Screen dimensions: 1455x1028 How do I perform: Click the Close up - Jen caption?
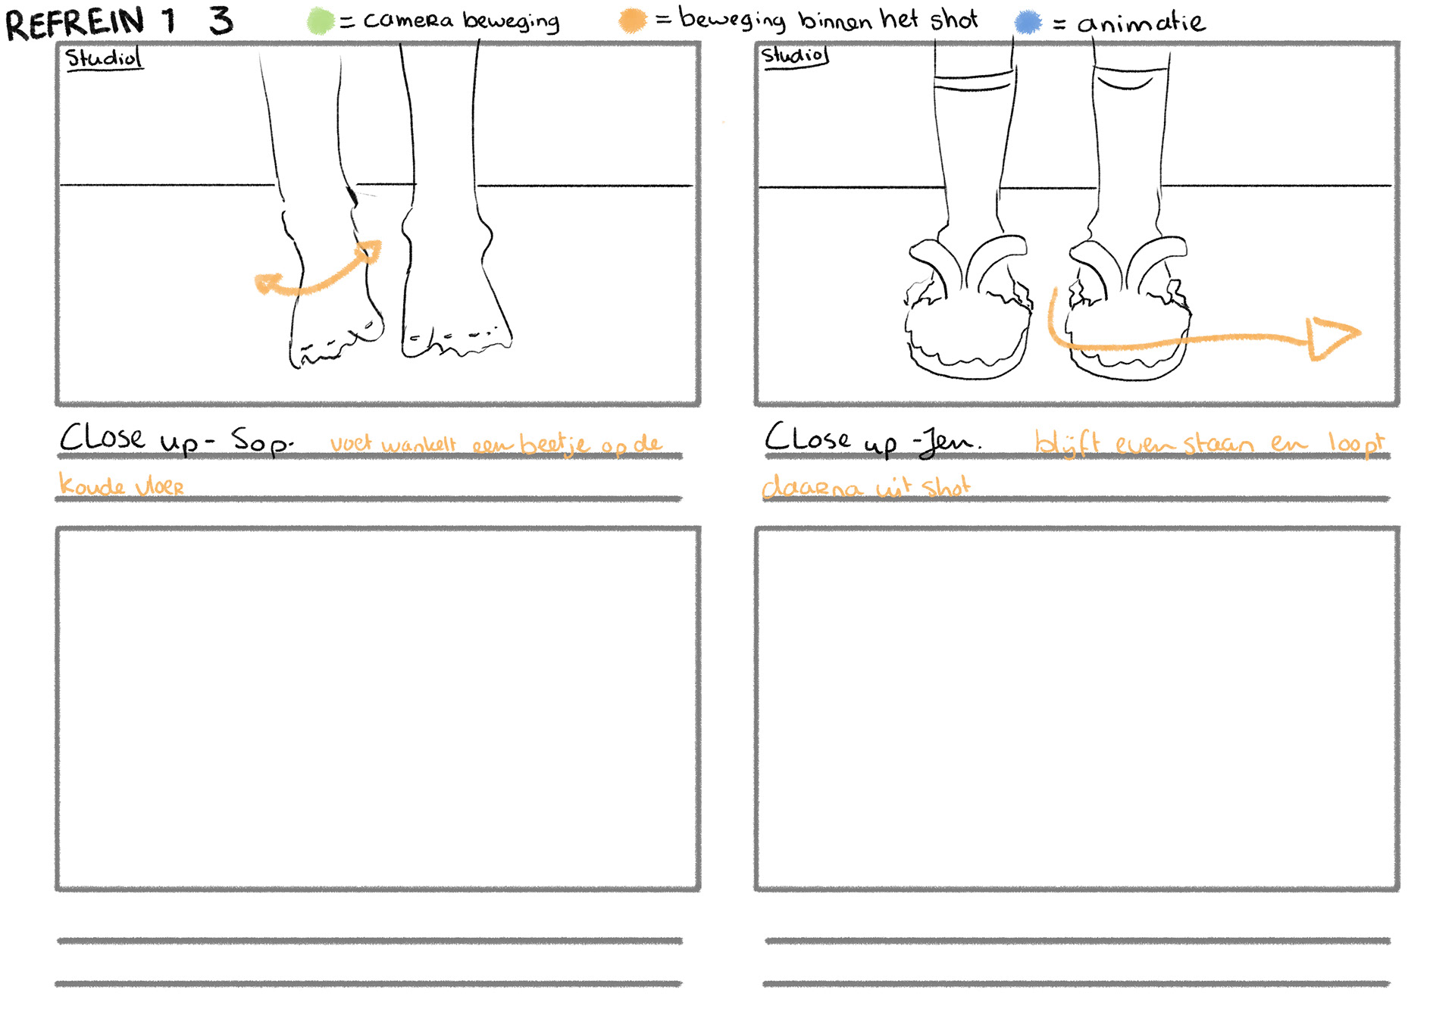[x=871, y=440]
